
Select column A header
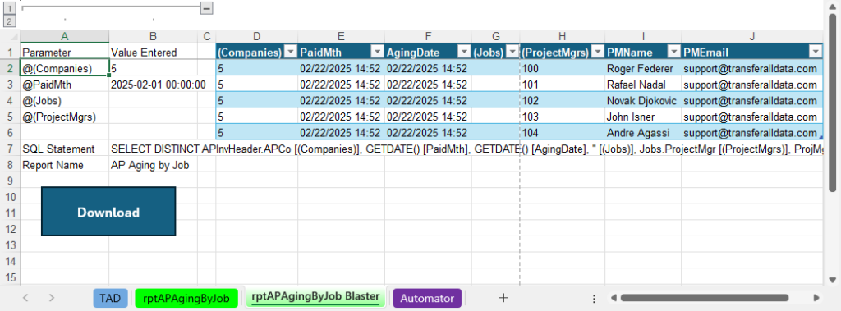[x=65, y=36]
